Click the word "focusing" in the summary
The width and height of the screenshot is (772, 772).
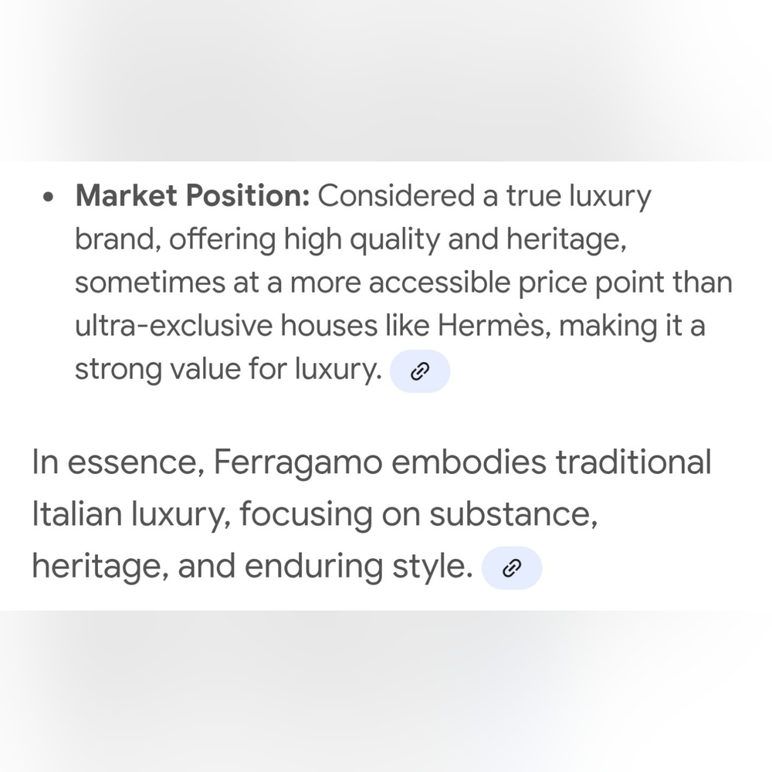306,514
